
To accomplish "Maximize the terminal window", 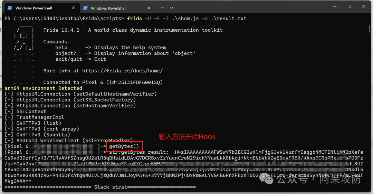I will point(349,7).
